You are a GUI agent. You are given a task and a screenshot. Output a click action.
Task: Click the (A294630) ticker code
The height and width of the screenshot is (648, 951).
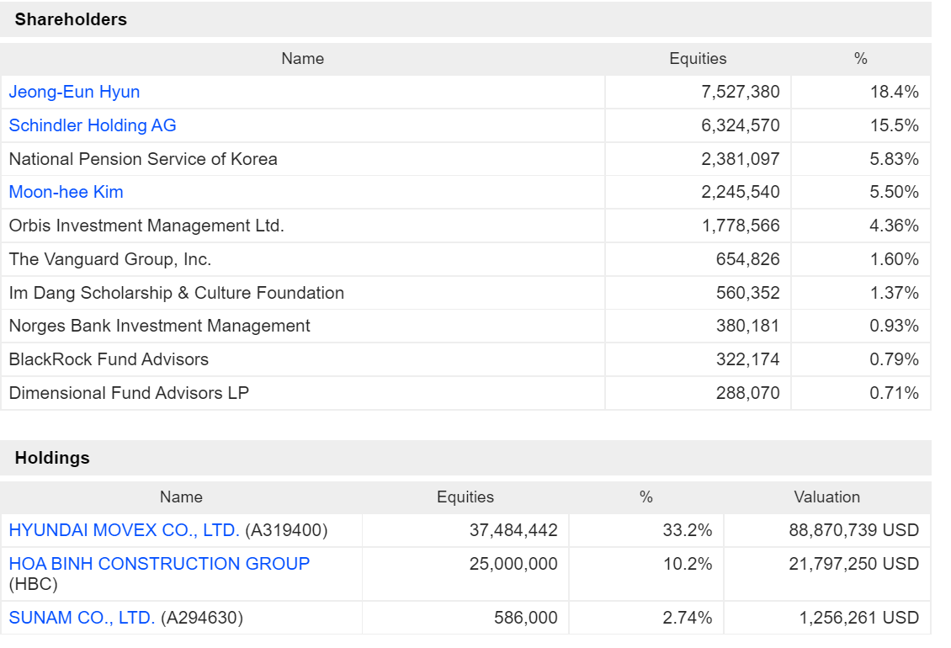(x=202, y=618)
